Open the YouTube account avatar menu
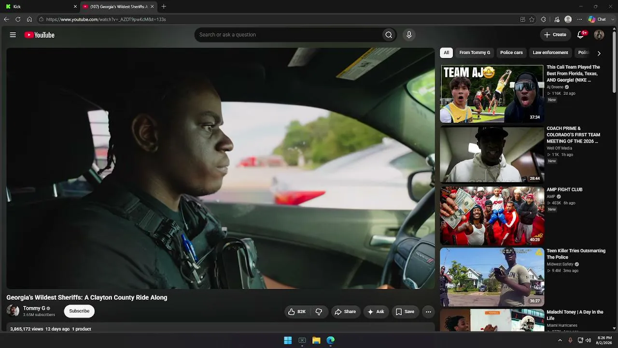 (599, 35)
